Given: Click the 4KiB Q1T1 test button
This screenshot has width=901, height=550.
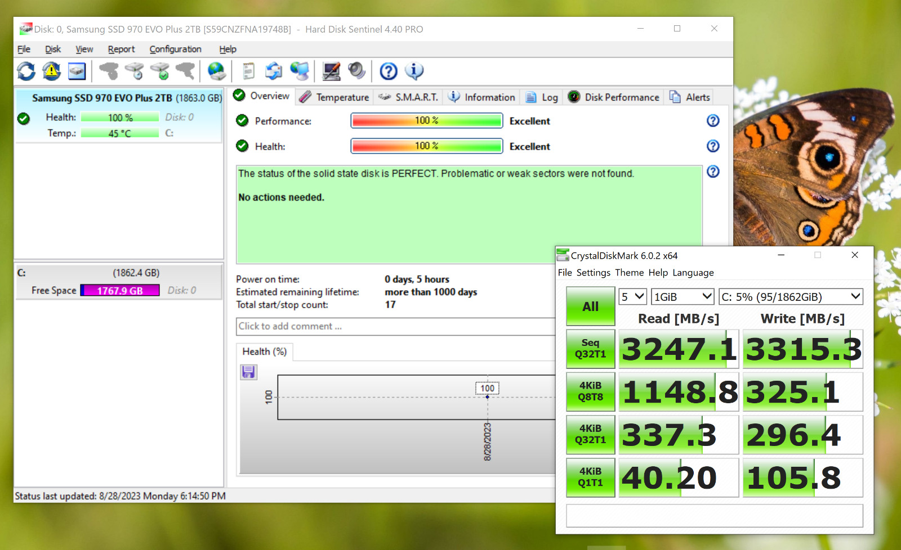Looking at the screenshot, I should (591, 477).
